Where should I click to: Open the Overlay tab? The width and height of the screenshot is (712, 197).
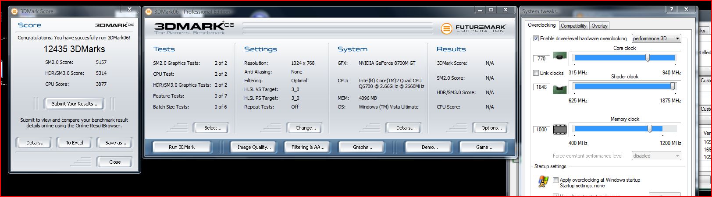(599, 26)
